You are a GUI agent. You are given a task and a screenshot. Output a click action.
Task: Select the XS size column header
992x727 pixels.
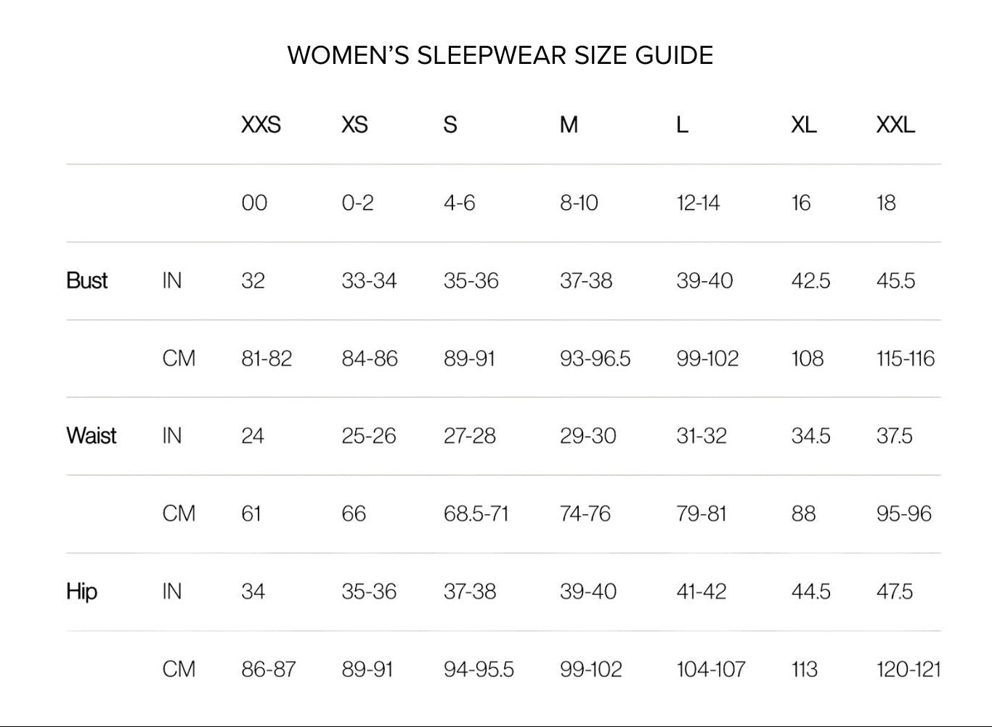[354, 125]
